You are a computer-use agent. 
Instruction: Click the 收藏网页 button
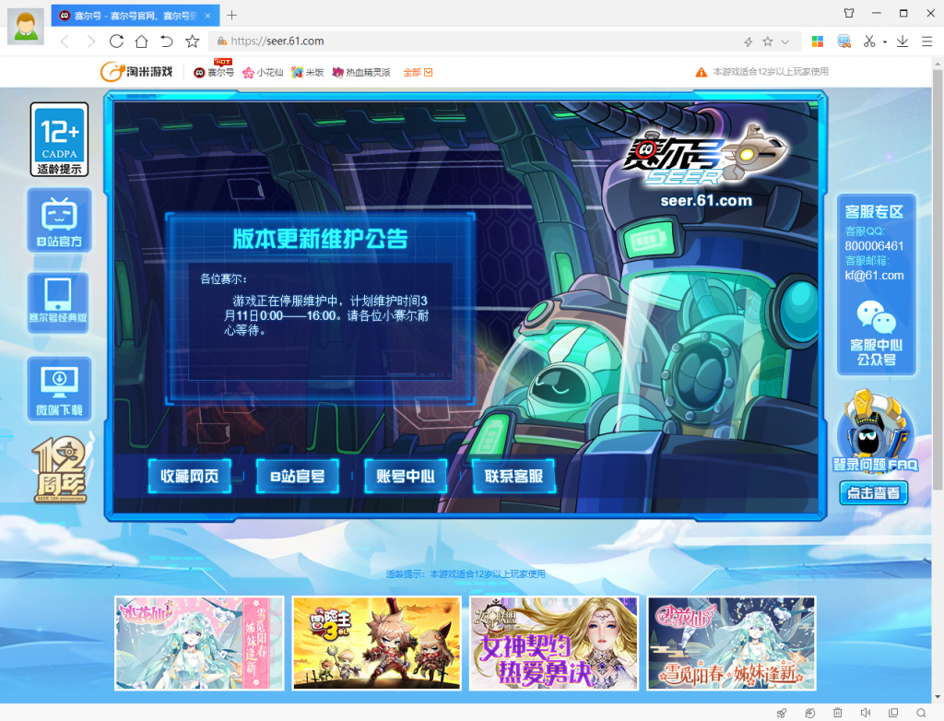(x=190, y=477)
